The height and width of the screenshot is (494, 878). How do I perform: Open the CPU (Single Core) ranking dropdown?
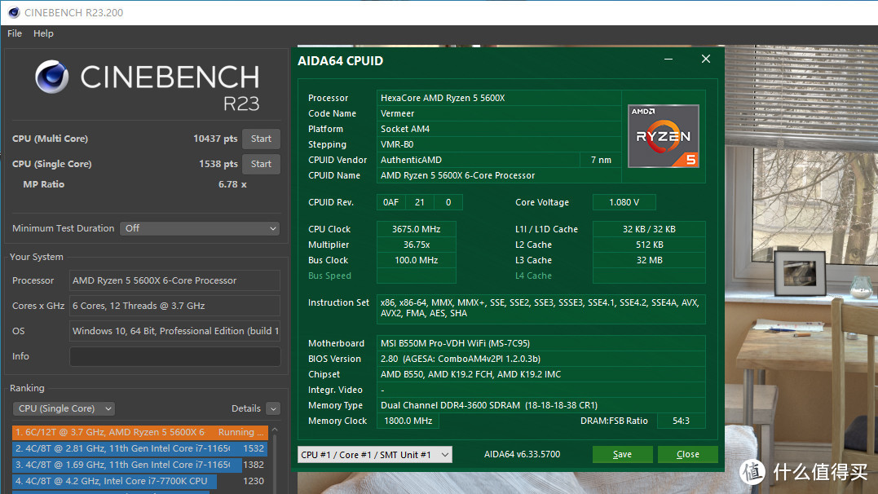64,409
